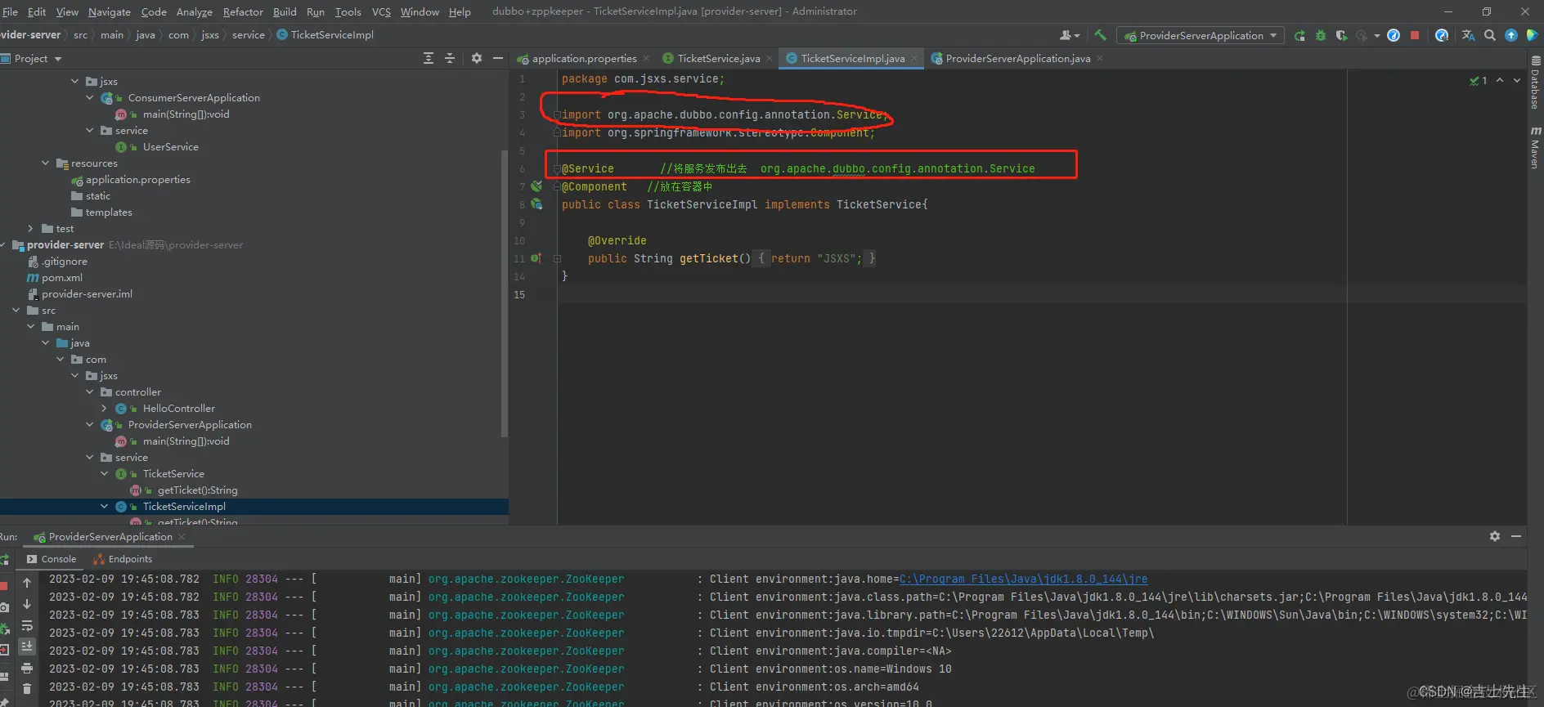Image resolution: width=1544 pixels, height=707 pixels.
Task: Clear console with trash icon
Action: [27, 689]
